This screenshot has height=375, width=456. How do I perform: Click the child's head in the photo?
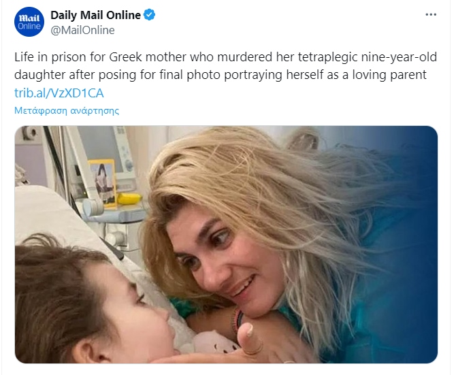(x=75, y=299)
